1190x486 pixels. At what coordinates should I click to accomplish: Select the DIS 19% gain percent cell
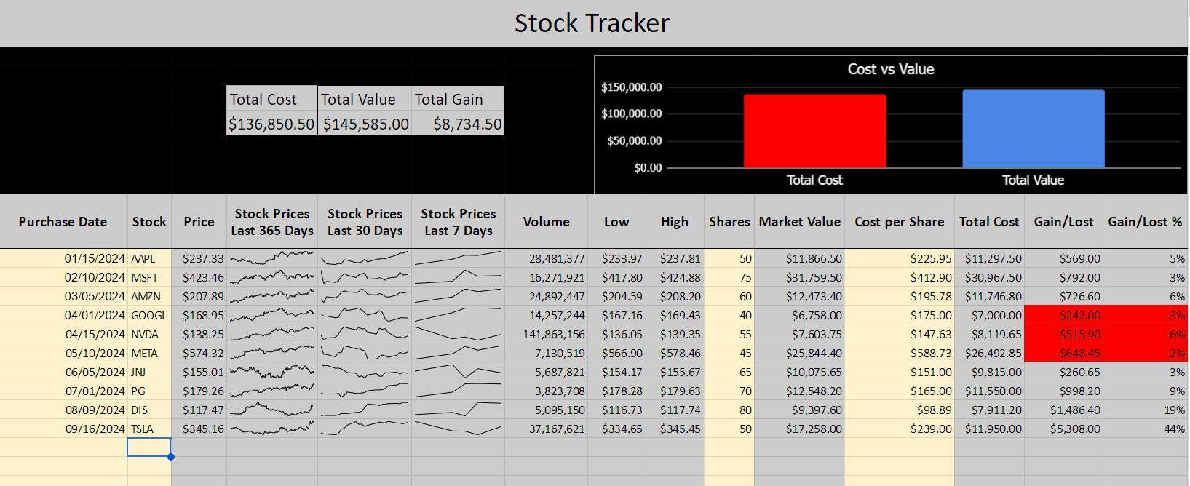click(x=1145, y=410)
